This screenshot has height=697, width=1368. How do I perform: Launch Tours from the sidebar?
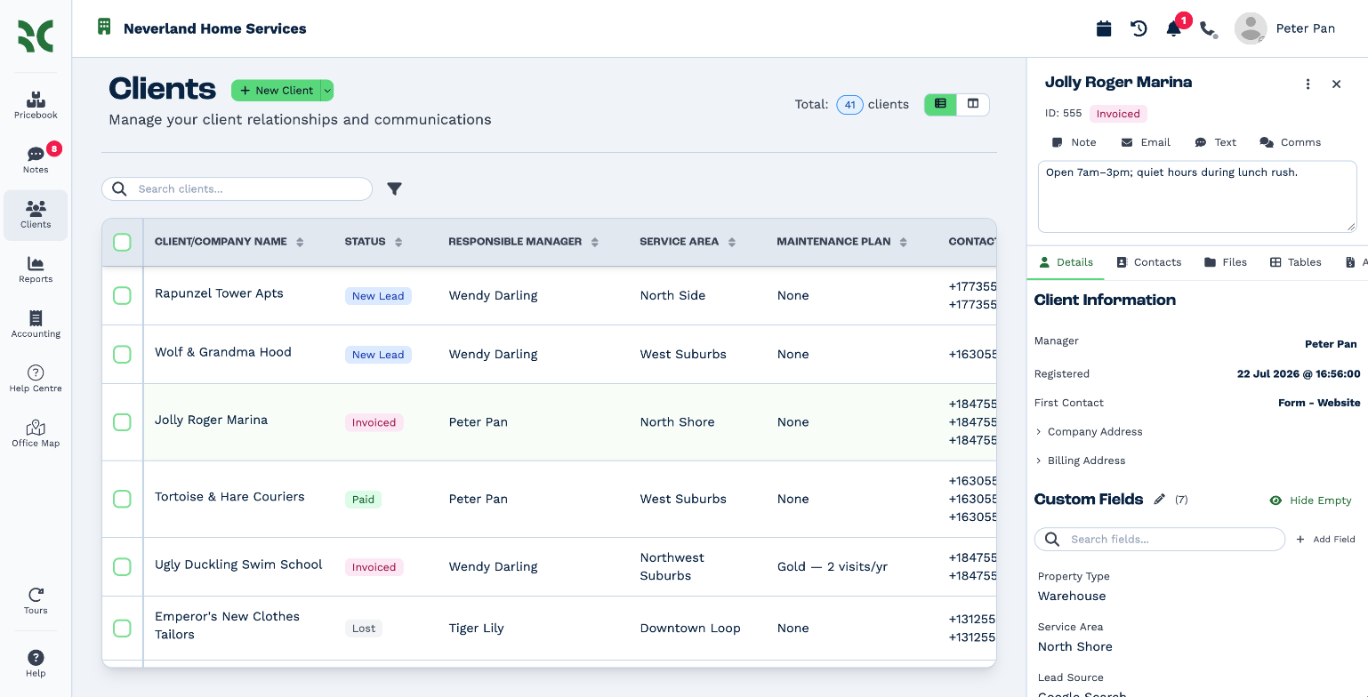point(36,601)
